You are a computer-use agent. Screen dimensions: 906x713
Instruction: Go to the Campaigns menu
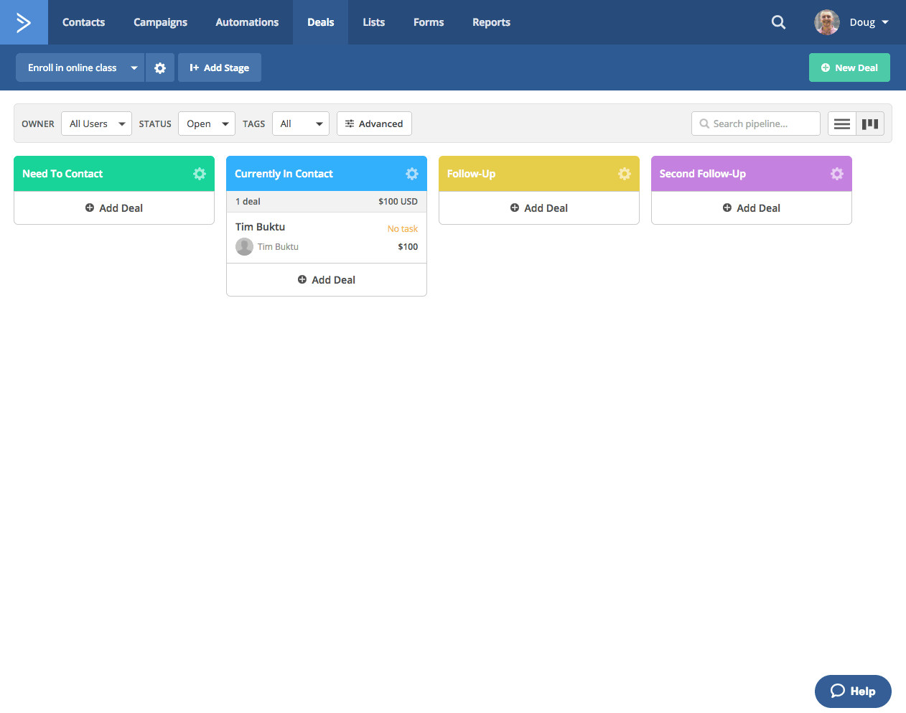(x=160, y=22)
